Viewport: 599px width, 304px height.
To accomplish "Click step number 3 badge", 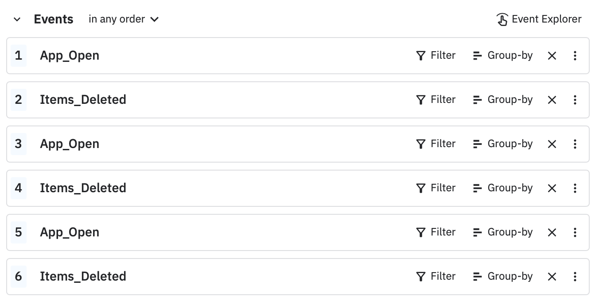I will [18, 144].
